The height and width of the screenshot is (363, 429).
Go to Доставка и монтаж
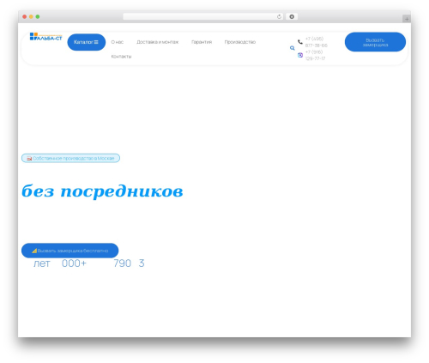point(157,42)
